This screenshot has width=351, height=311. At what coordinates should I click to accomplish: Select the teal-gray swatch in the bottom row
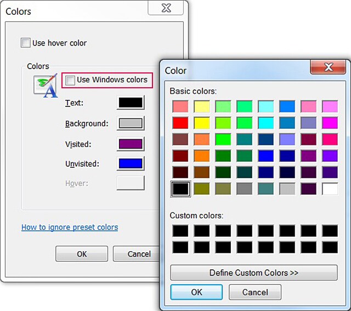pyautogui.click(x=266, y=189)
